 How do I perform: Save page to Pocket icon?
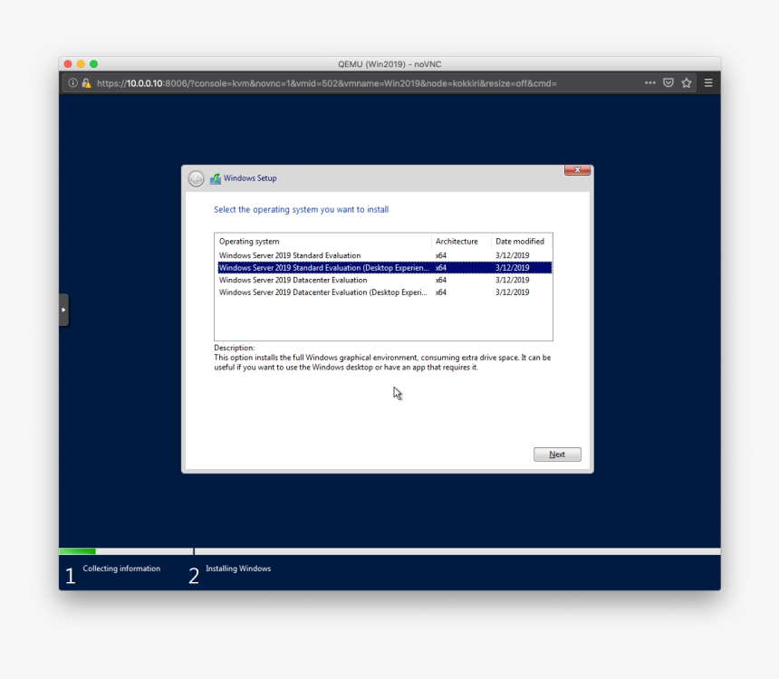tap(668, 83)
